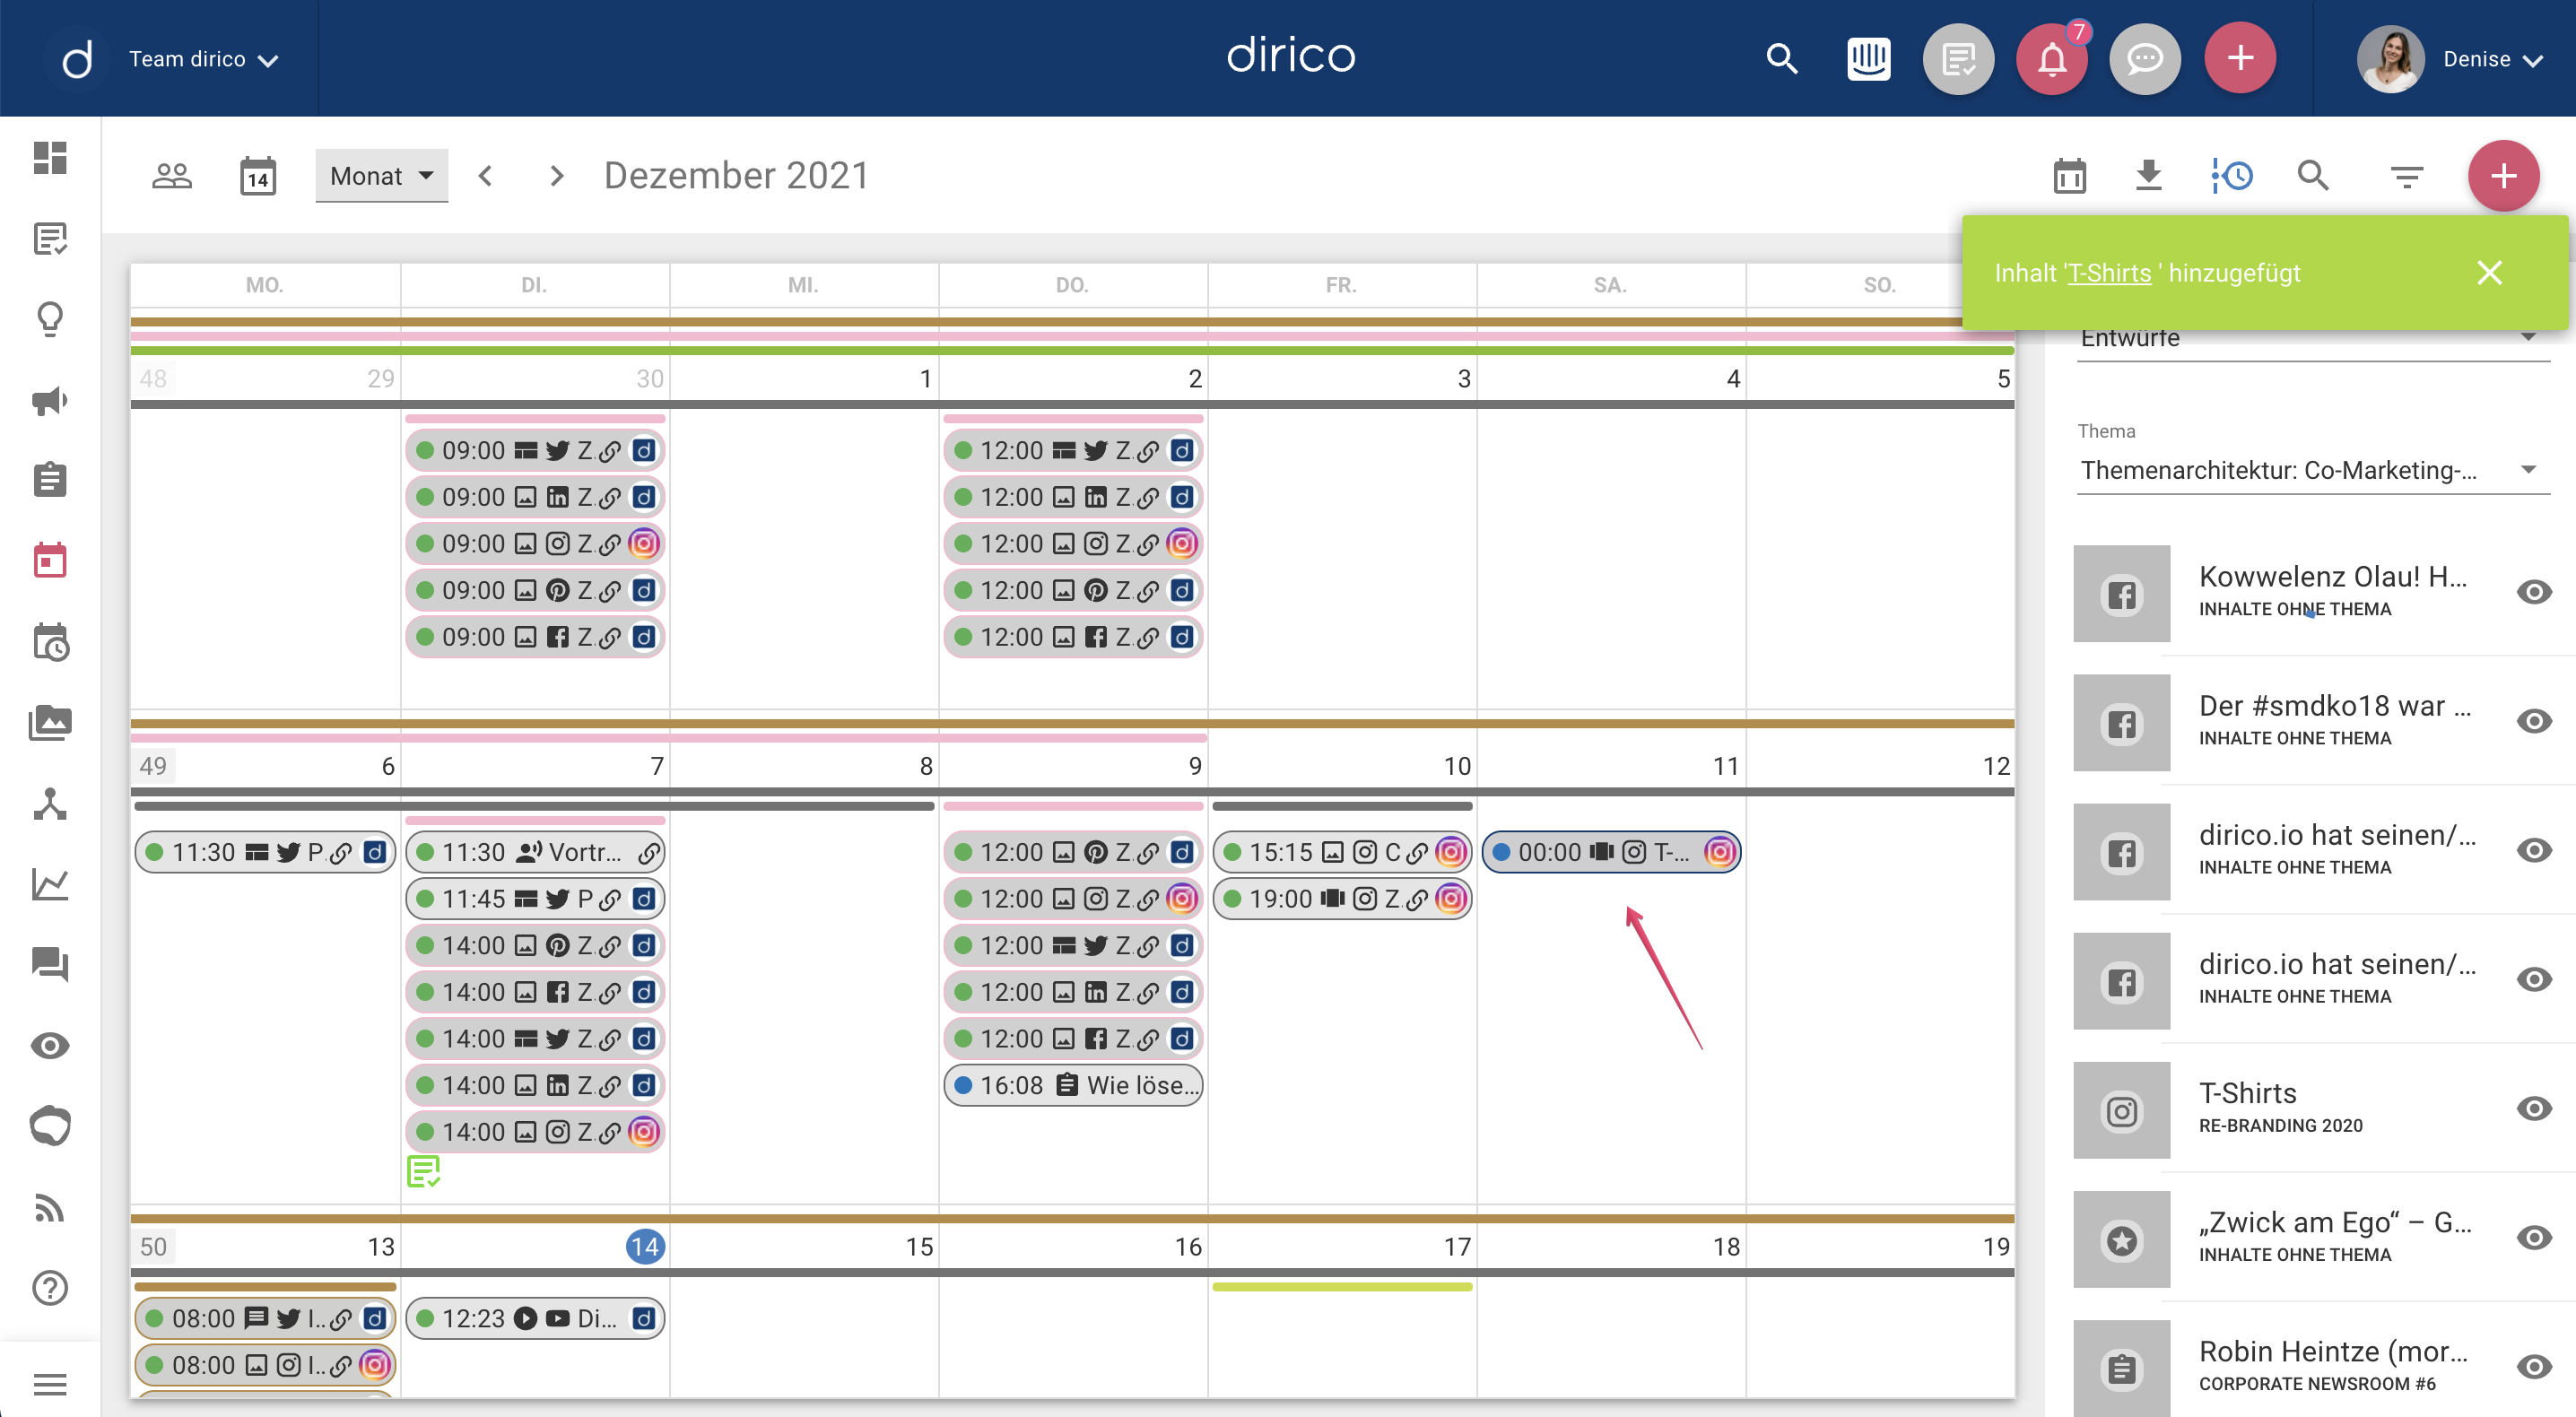Open the scheduled calendar clock icon in sidebar
The width and height of the screenshot is (2576, 1417).
pyautogui.click(x=50, y=642)
